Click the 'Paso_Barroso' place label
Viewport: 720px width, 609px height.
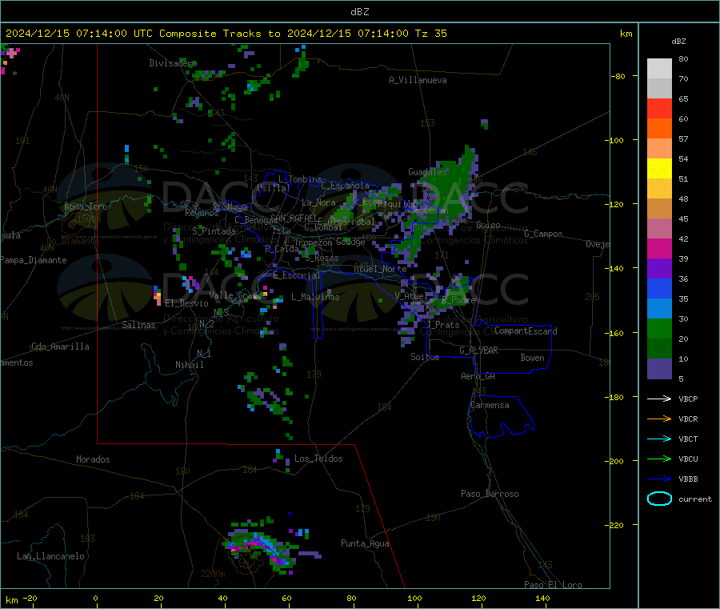coord(490,494)
